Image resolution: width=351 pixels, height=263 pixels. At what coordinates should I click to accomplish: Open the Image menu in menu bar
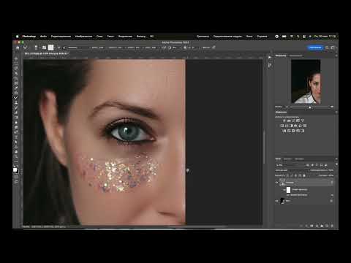coord(83,37)
